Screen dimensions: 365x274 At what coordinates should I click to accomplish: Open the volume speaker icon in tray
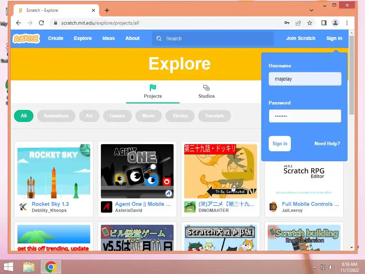tap(331, 267)
